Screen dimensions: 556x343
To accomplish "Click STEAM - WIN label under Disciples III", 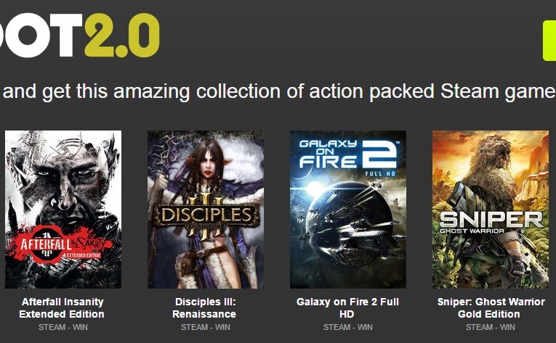I will [206, 328].
